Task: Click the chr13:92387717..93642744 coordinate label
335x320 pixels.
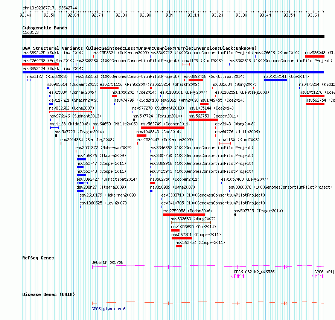Action: click(50, 8)
